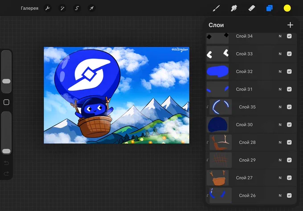Select the Eraser tool
This screenshot has height=211, width=303.
pyautogui.click(x=252, y=8)
